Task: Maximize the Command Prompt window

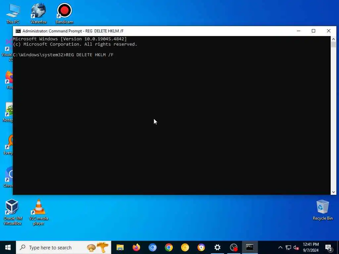Action: tap(314, 31)
